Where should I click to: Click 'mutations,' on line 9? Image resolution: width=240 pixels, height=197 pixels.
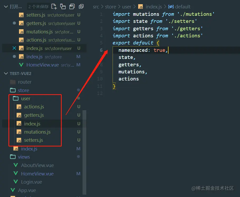(x=133, y=72)
